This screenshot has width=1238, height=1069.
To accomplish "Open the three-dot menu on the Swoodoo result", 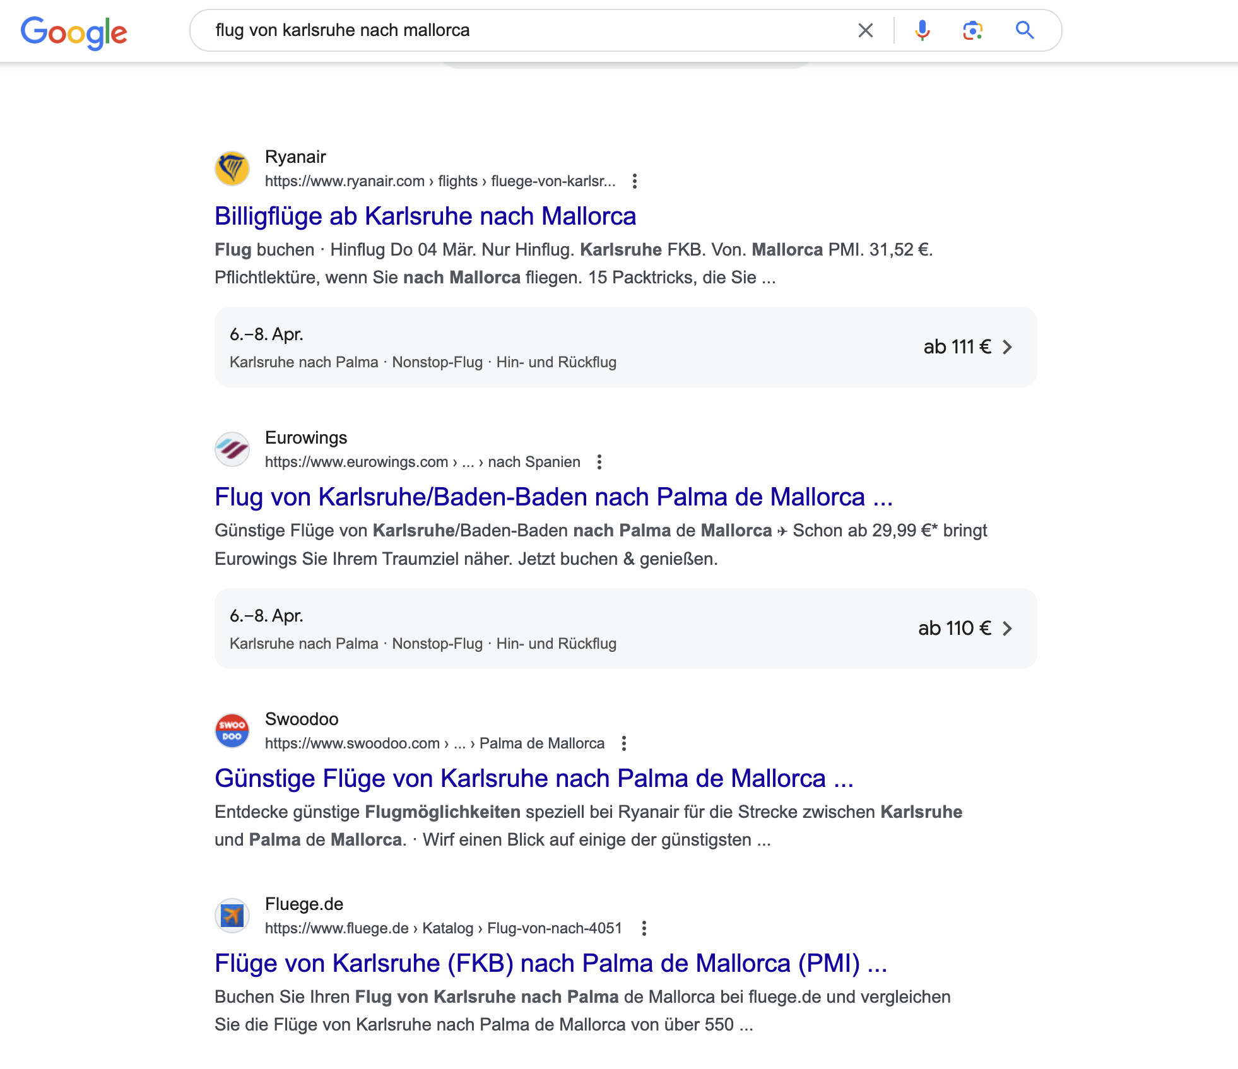I will coord(624,743).
